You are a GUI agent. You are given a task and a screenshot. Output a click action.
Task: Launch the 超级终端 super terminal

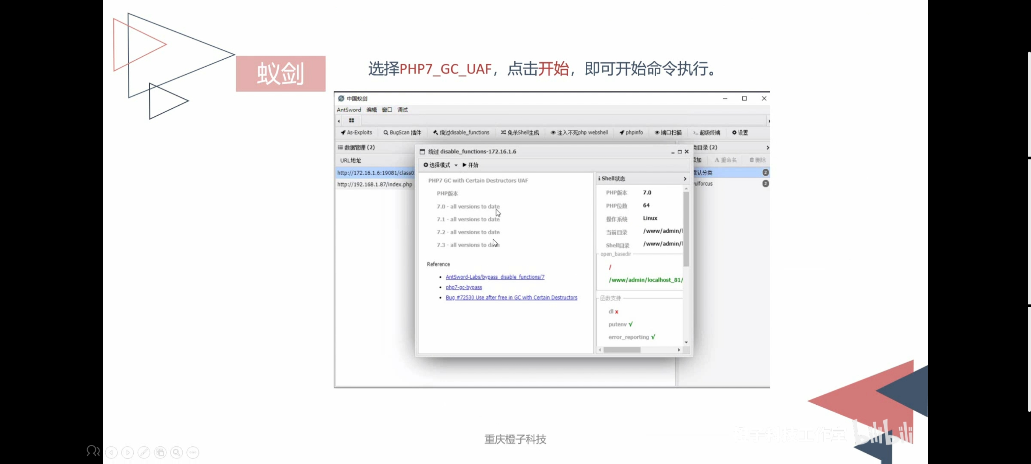tap(706, 132)
